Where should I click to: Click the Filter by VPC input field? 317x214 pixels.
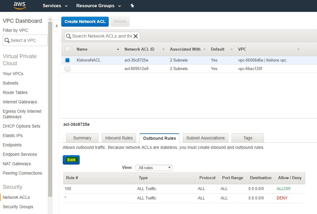point(27,40)
